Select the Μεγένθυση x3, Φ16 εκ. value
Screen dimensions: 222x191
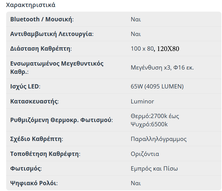point(162,67)
